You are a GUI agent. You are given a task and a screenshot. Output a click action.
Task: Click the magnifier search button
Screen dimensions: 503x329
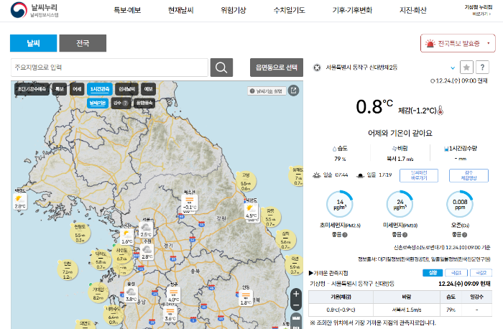click(x=221, y=68)
